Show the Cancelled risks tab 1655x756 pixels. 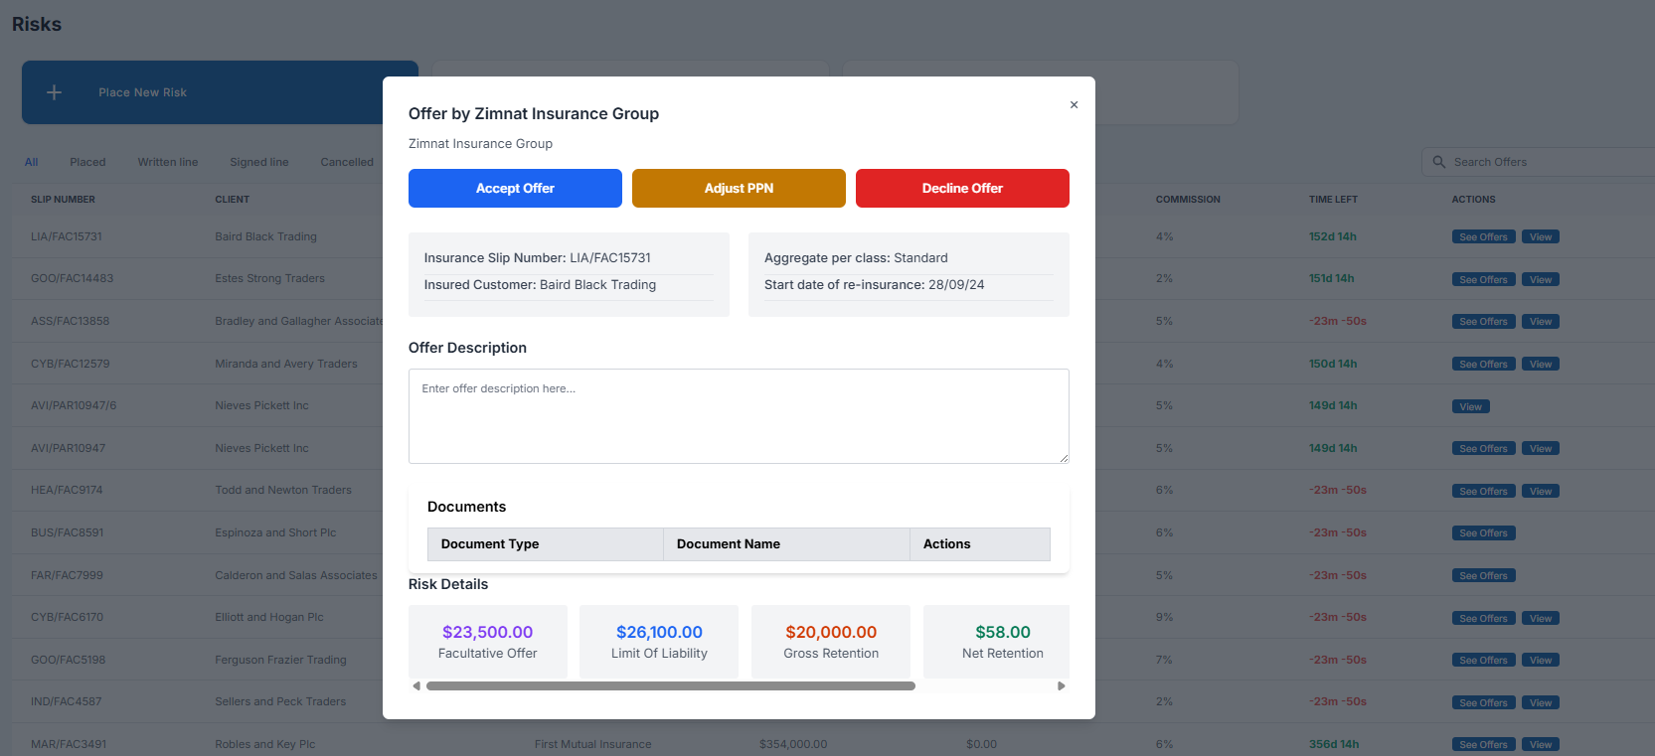[x=347, y=162]
